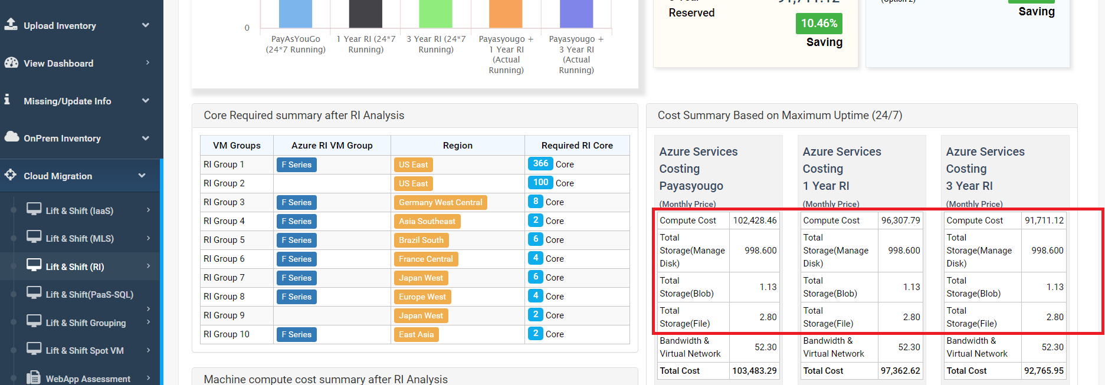Click the F Series badge for RI Group 1
The image size is (1105, 385).
296,165
